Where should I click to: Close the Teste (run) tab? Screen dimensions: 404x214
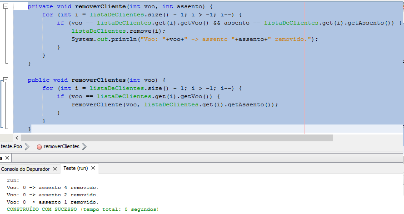point(93,168)
